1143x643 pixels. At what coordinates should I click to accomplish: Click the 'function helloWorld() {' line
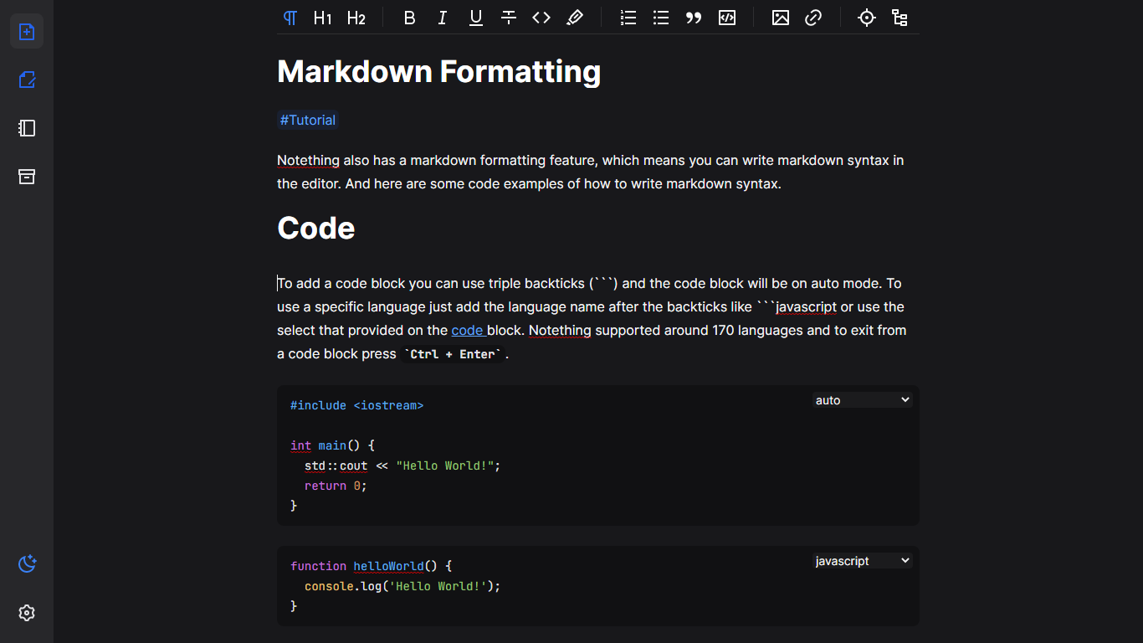pos(371,566)
